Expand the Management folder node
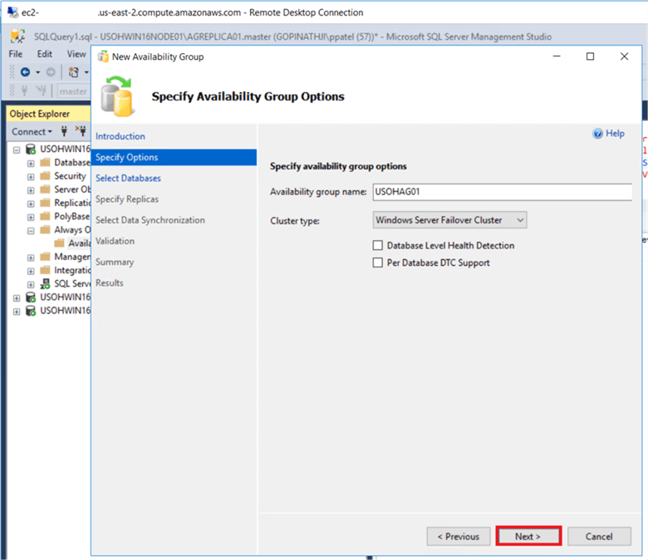The image size is (648, 560). 31,258
